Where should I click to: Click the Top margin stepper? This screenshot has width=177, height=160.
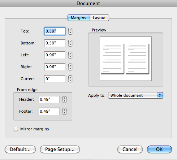click(x=70, y=31)
